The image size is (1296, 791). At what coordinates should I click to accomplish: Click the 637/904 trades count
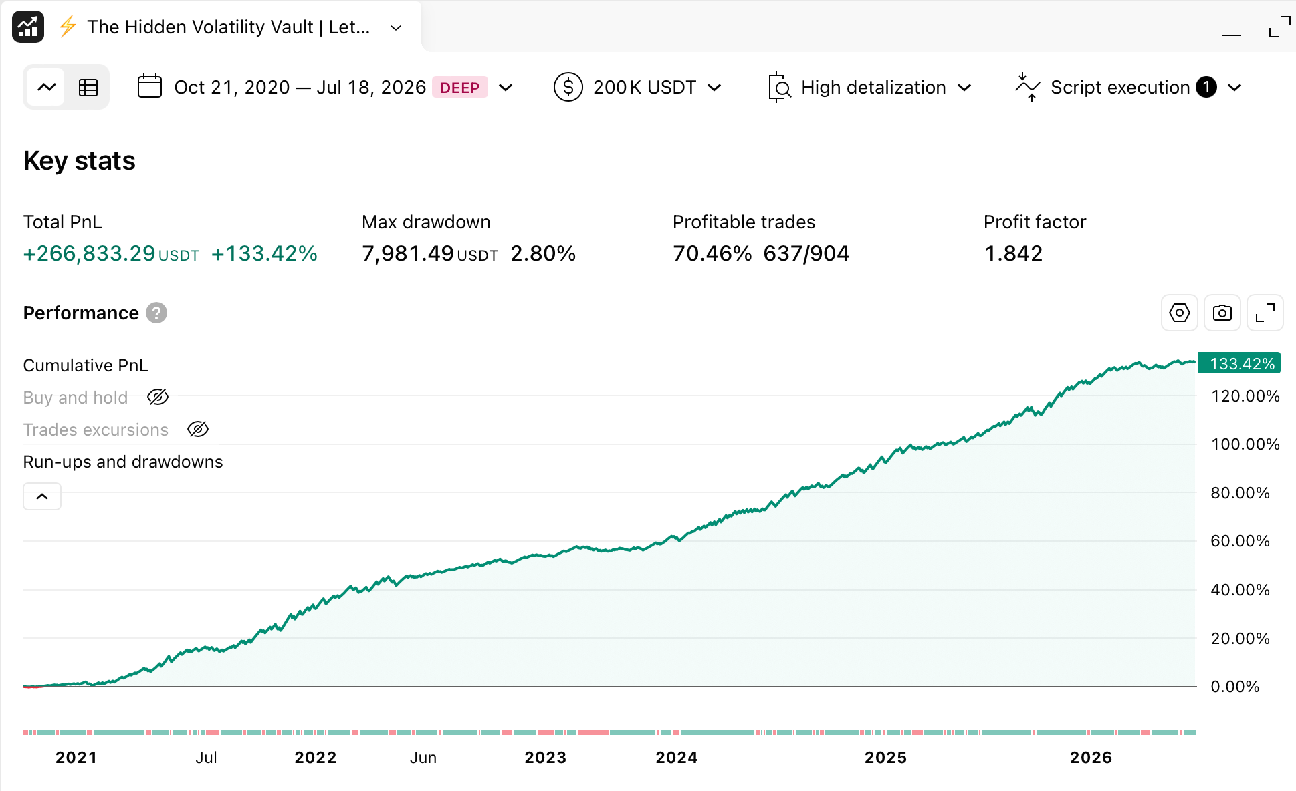pyautogui.click(x=806, y=254)
